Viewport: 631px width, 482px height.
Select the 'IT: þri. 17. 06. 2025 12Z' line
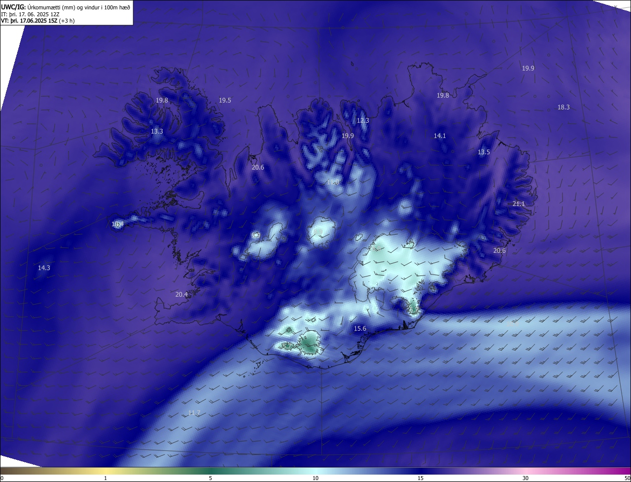(30, 14)
